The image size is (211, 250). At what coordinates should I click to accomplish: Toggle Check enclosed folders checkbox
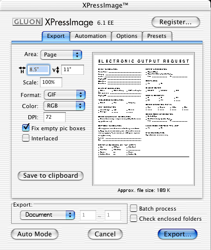coord(134,218)
